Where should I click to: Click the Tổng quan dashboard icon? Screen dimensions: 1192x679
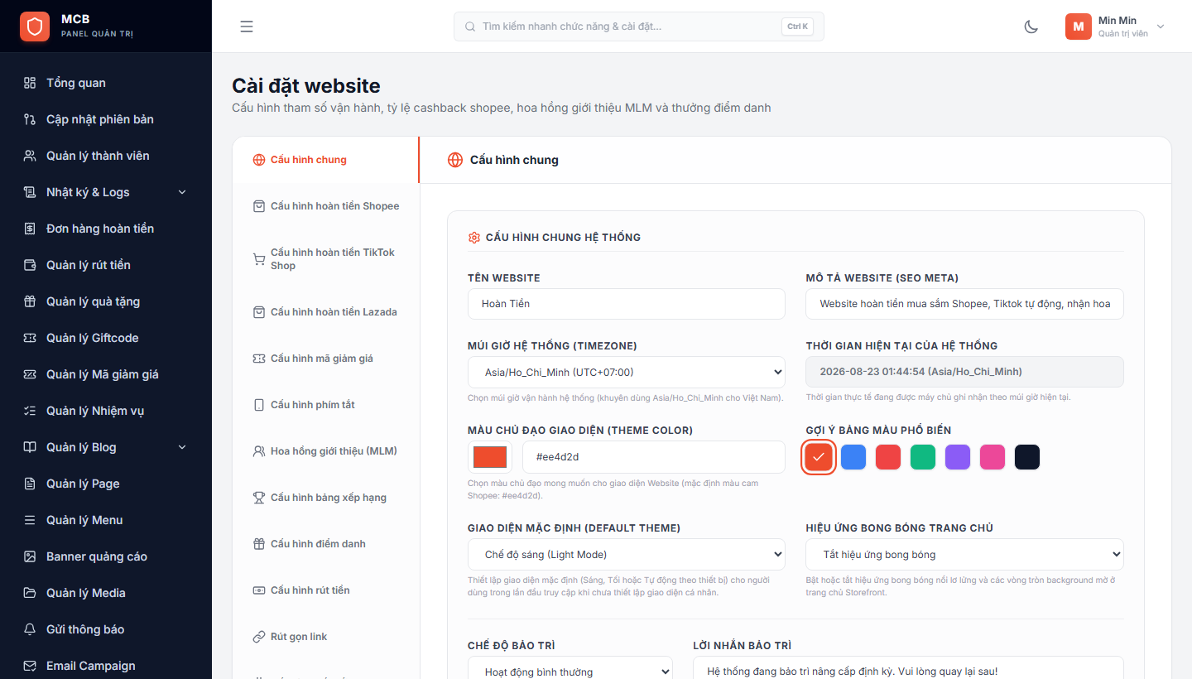[30, 83]
